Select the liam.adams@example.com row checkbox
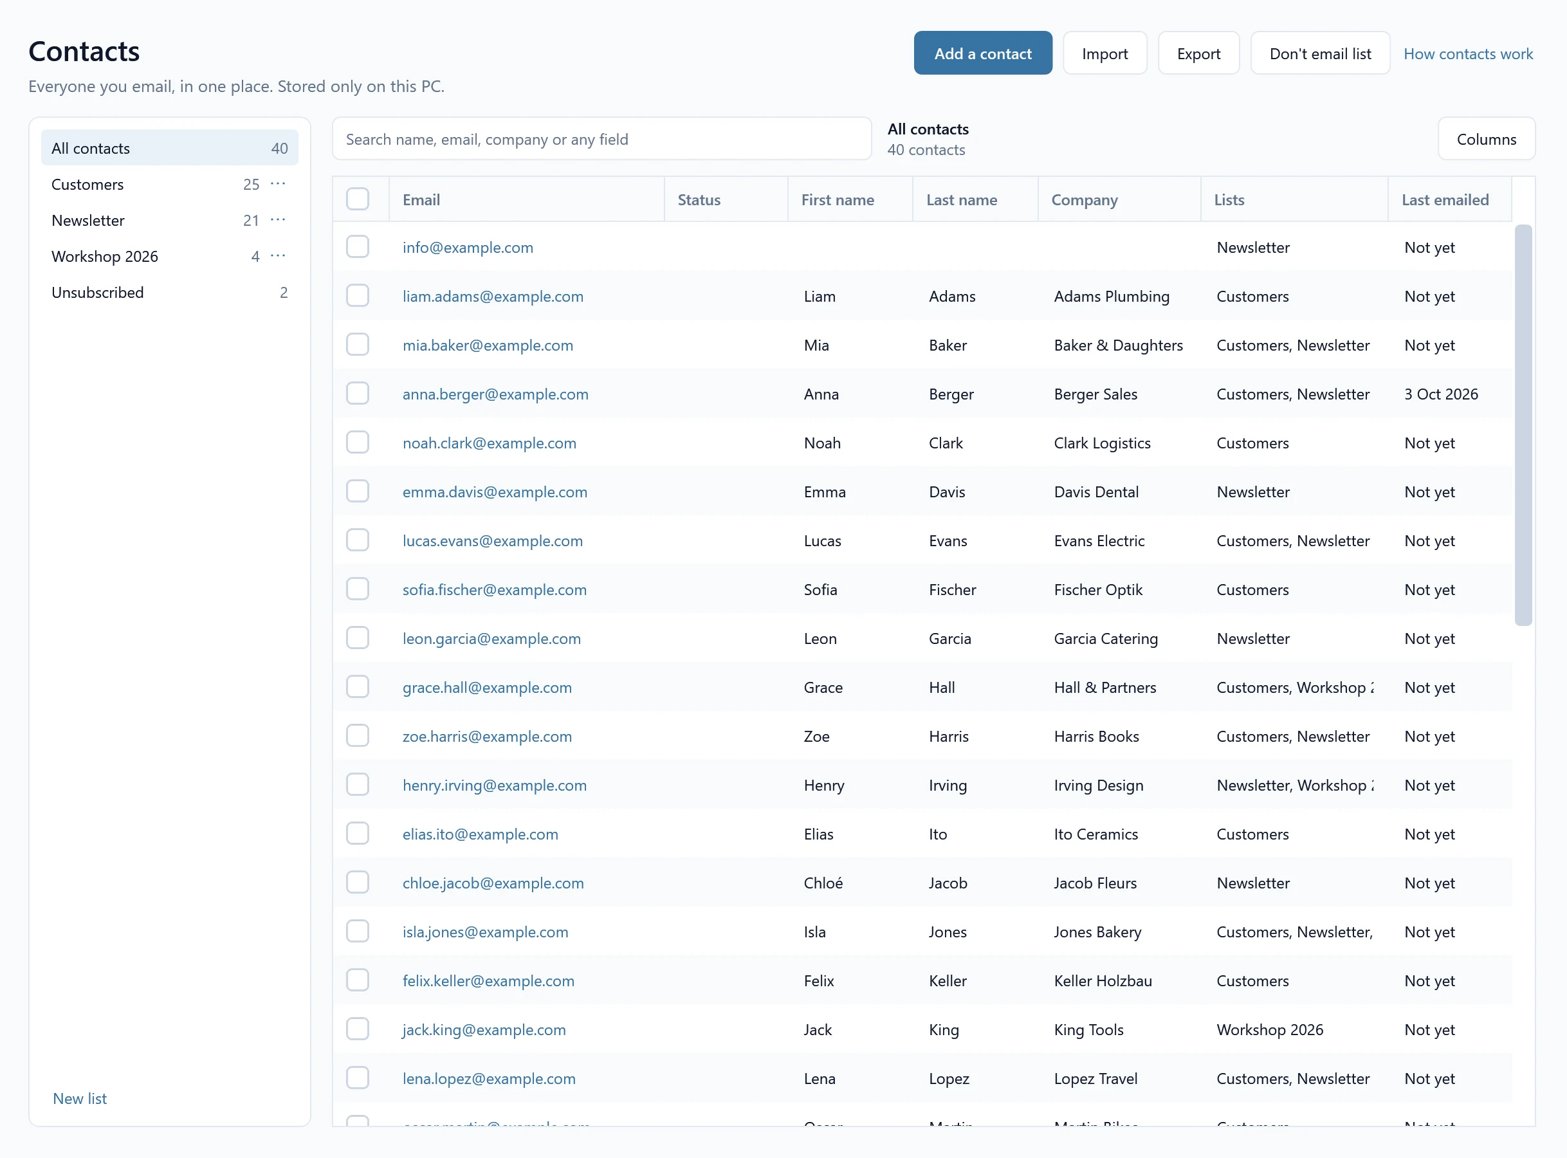 358,296
